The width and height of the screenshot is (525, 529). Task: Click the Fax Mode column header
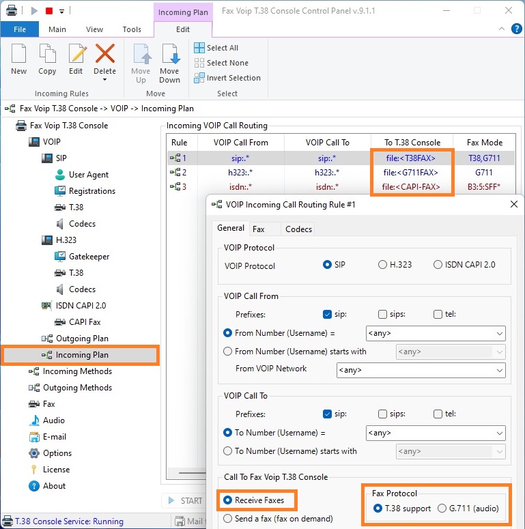click(485, 143)
